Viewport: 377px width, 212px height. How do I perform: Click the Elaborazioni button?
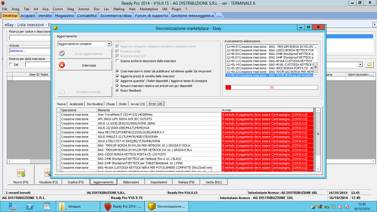[x=131, y=182]
